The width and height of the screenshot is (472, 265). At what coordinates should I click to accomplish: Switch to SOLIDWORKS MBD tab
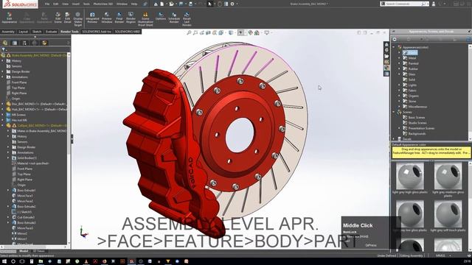pos(128,32)
